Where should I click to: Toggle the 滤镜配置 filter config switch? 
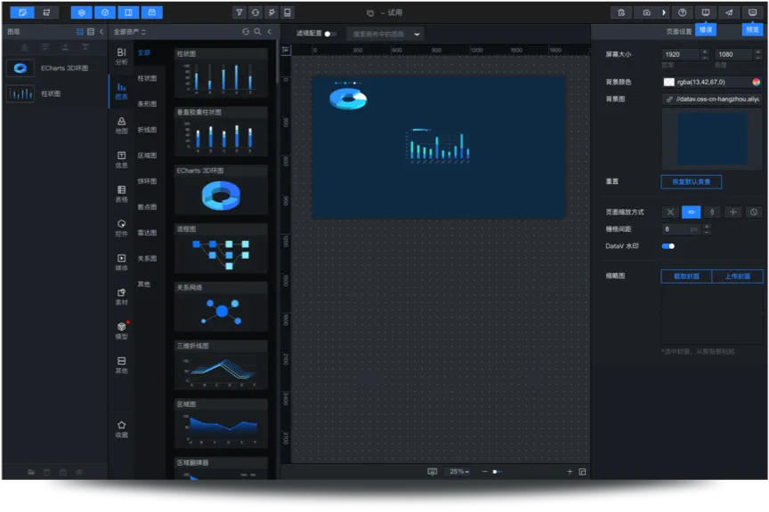pyautogui.click(x=330, y=34)
